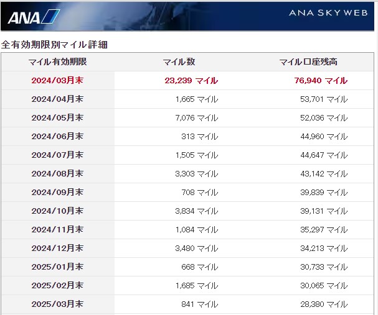Click the 76,940 マイル balance
The image size is (378, 315).
(321, 81)
